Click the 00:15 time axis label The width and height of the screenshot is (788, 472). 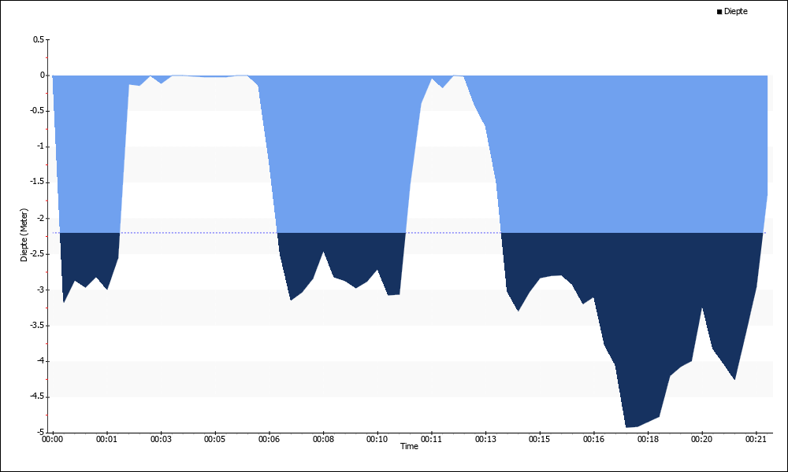point(539,440)
